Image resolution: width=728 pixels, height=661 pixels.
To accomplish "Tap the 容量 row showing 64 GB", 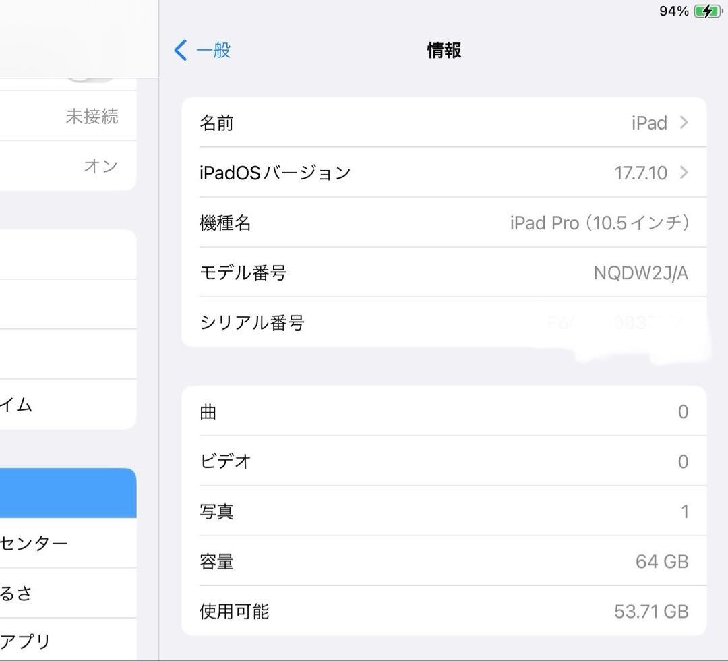I will click(x=445, y=561).
